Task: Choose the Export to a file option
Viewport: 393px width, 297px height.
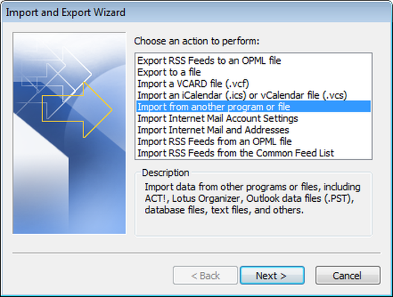Action: (x=253, y=72)
